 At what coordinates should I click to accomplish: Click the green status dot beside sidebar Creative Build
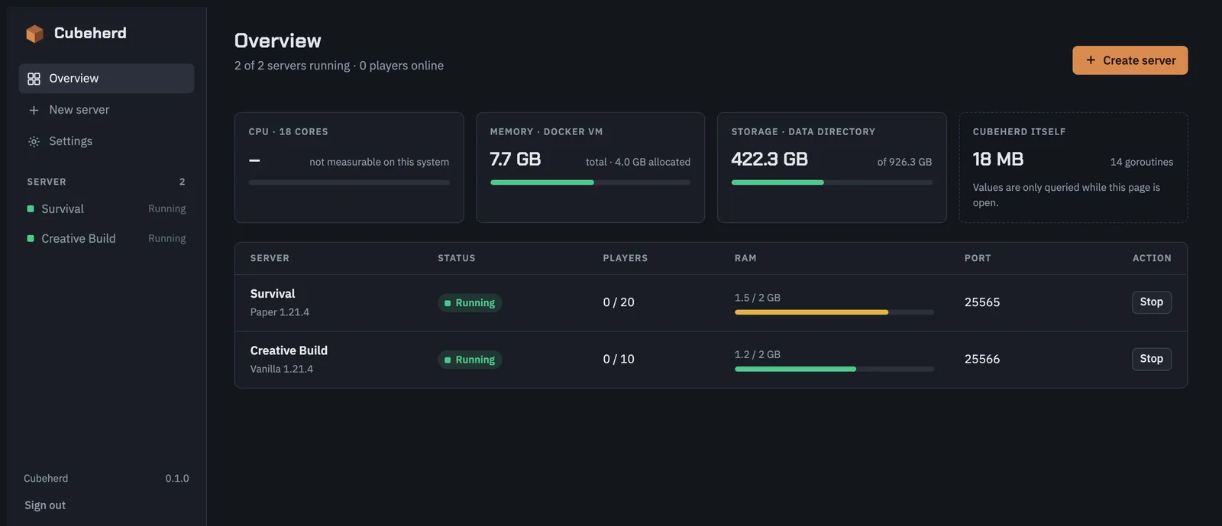point(31,238)
